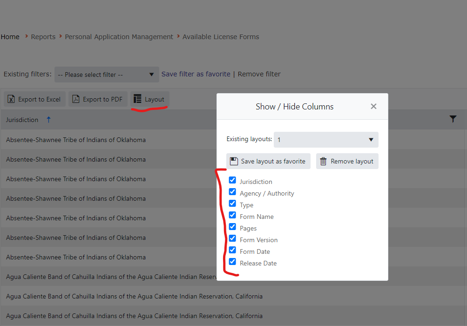Click the Save layout as favorite button

click(x=268, y=161)
